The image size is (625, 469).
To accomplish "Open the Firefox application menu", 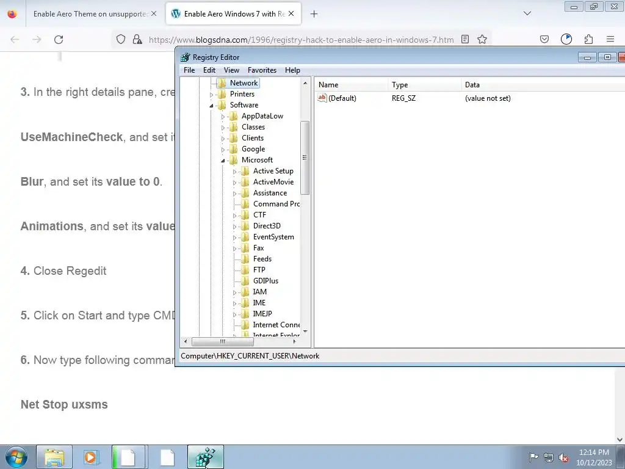I will (610, 39).
